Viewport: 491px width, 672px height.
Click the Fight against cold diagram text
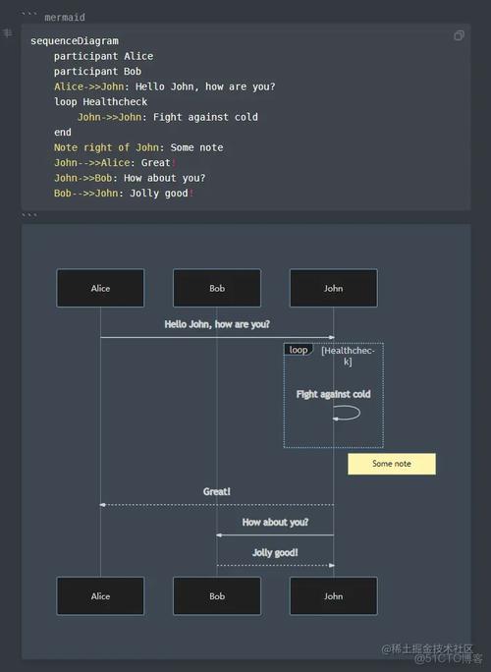(x=333, y=394)
